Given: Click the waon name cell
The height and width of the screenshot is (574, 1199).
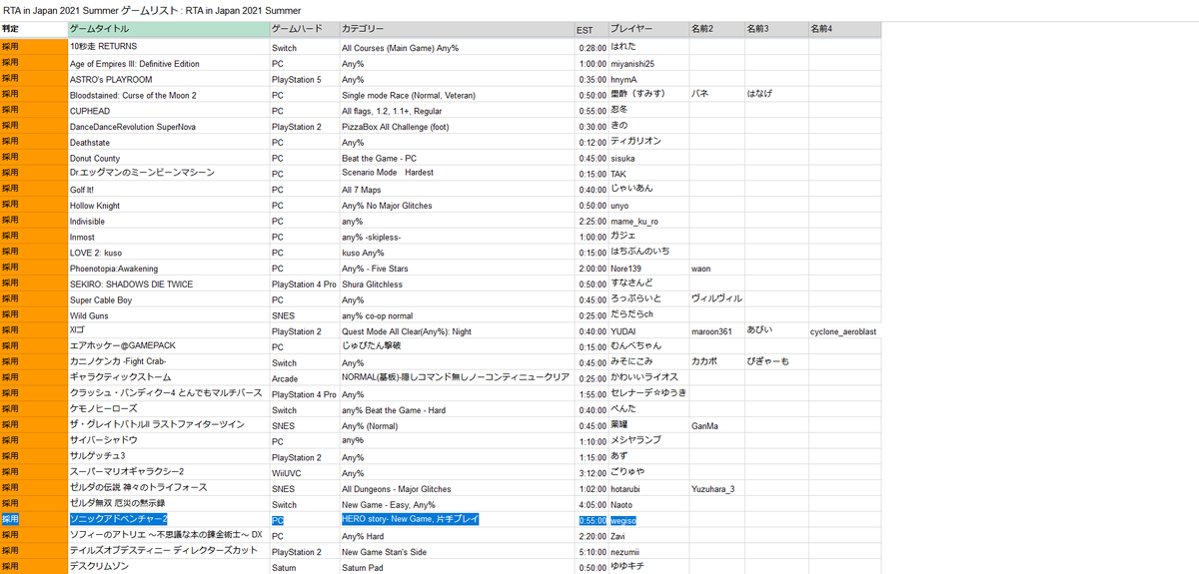Looking at the screenshot, I should point(715,269).
